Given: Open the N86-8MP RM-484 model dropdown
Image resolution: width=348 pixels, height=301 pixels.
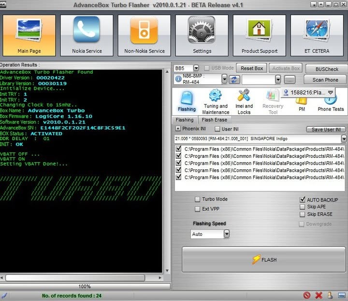Looking at the screenshot, I should pyautogui.click(x=224, y=79).
